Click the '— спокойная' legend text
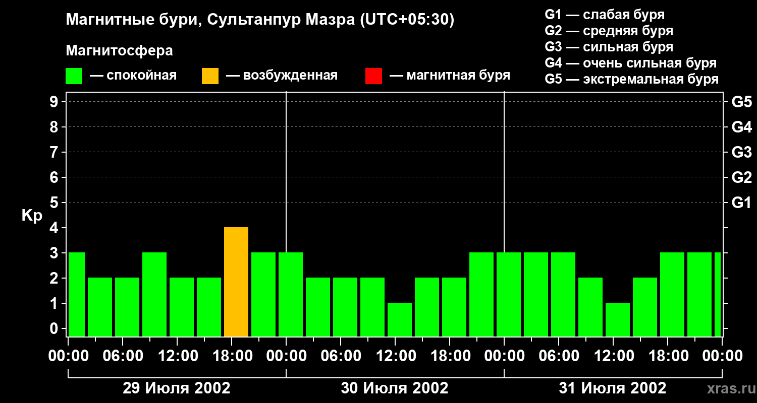The image size is (757, 403). pyautogui.click(x=133, y=76)
